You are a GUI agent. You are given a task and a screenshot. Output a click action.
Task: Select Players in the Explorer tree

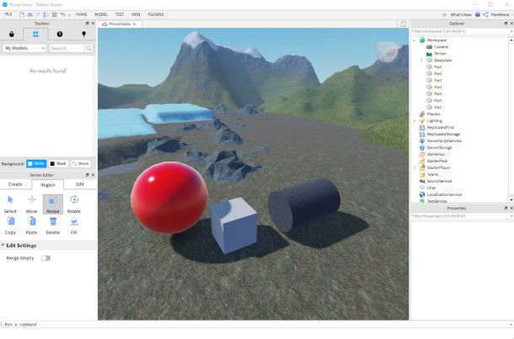click(433, 114)
